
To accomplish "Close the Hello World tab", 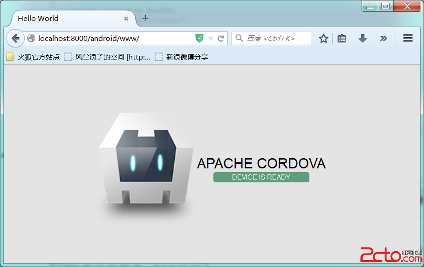I will pyautogui.click(x=126, y=19).
